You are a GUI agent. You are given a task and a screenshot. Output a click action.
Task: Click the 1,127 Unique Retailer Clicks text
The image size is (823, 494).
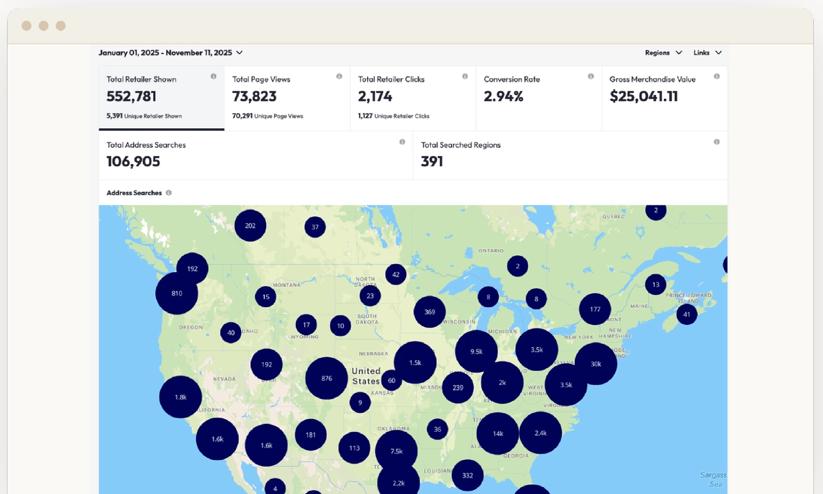click(x=394, y=116)
